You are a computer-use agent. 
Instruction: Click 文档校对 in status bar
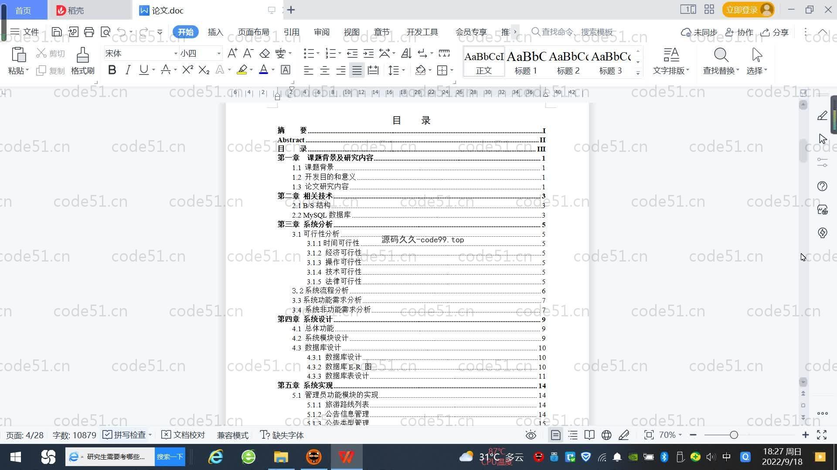pos(183,435)
